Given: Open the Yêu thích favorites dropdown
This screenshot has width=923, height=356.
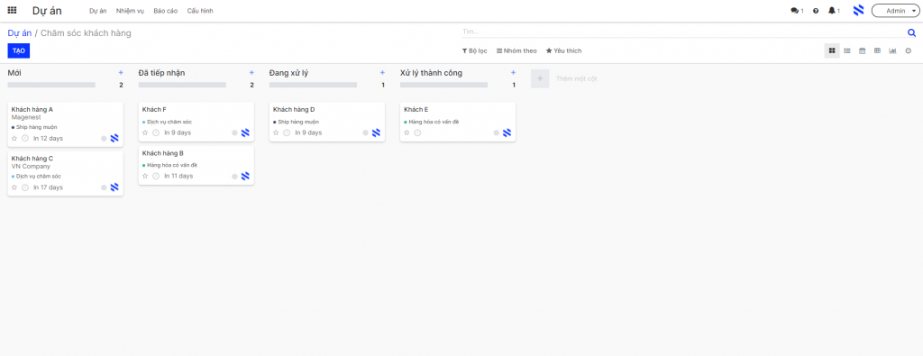Looking at the screenshot, I should [564, 50].
